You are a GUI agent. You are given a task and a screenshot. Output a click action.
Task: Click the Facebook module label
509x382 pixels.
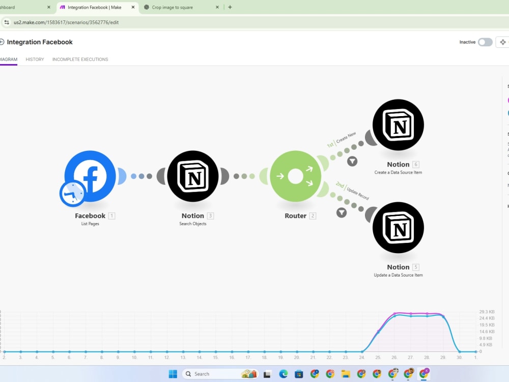tap(90, 215)
